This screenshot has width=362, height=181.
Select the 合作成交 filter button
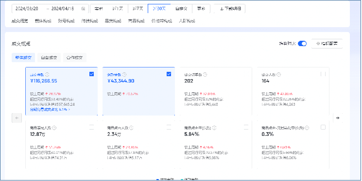pos(74,57)
